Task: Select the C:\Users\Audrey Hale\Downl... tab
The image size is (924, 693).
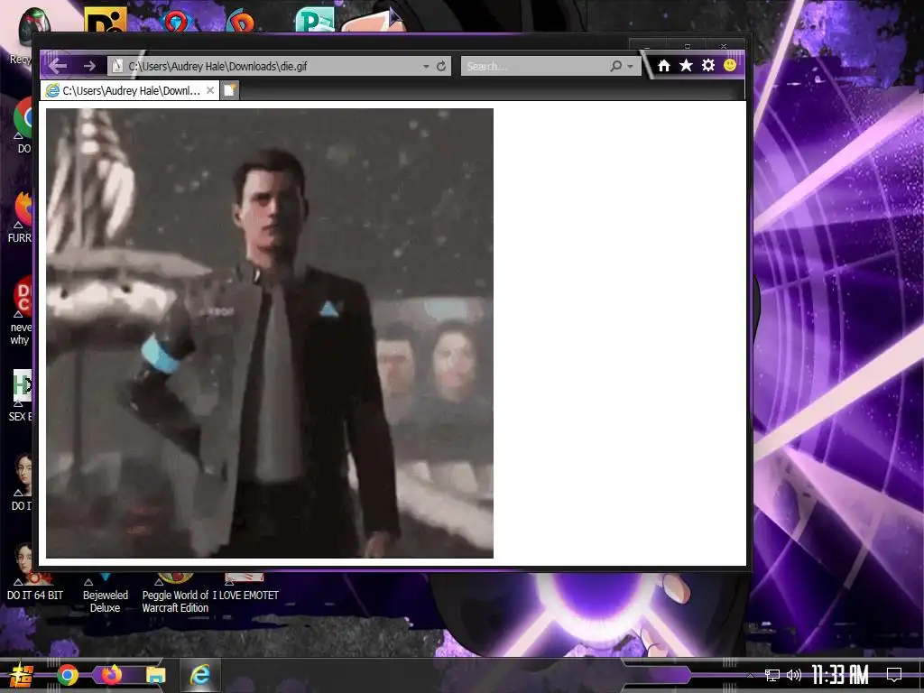Action: [130, 90]
